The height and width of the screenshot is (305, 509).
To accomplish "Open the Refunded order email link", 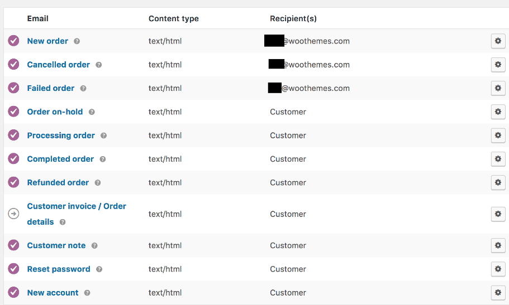I will tap(58, 182).
